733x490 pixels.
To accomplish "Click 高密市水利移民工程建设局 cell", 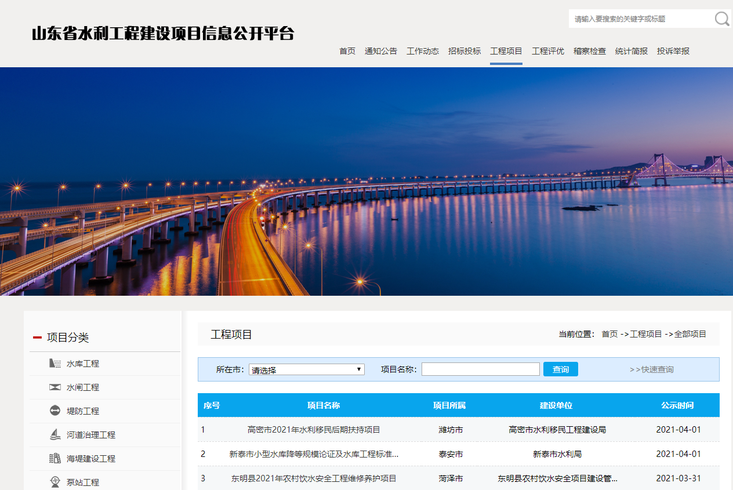I will point(557,430).
